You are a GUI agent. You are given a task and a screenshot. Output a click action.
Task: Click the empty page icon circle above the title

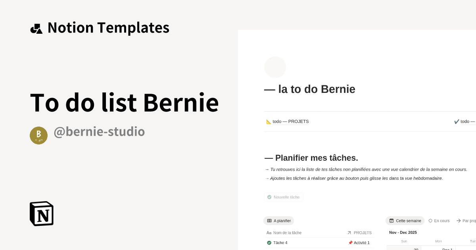pos(275,67)
